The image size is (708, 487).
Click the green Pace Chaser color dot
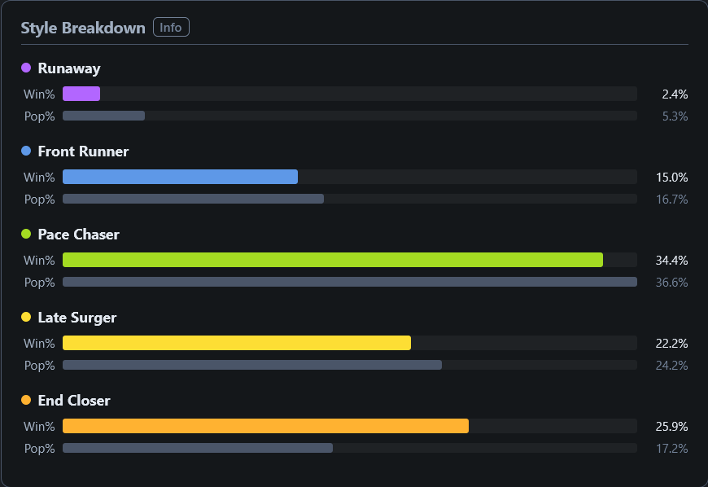tap(26, 234)
